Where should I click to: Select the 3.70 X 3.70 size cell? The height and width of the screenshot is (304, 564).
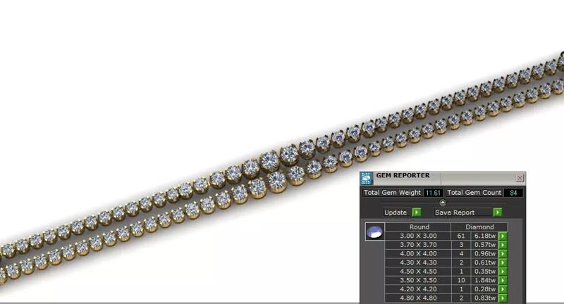click(418, 245)
